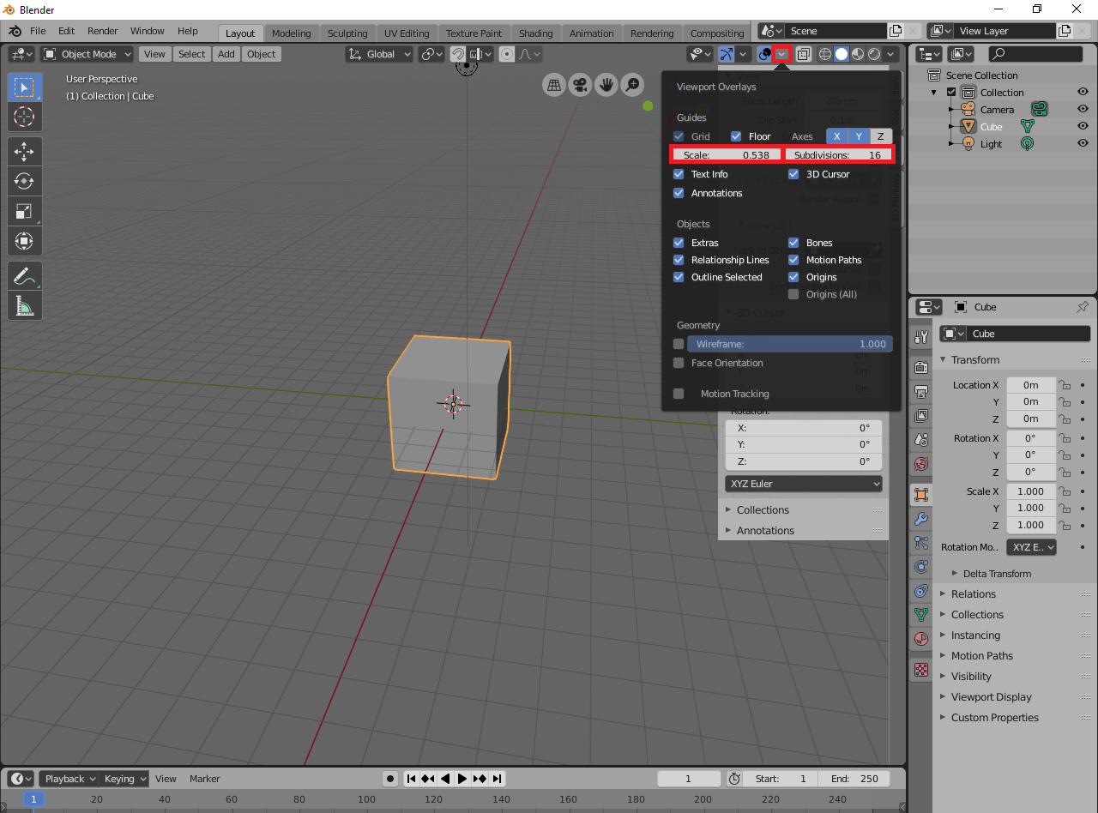Select the Measure tool
Image resolution: width=1098 pixels, height=813 pixels.
pyautogui.click(x=25, y=305)
